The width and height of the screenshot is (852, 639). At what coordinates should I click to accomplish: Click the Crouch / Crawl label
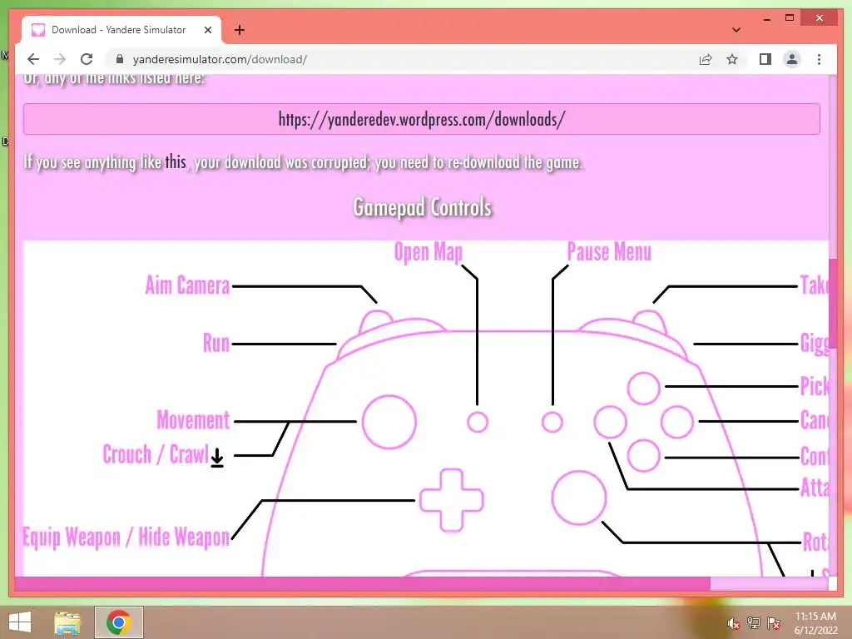(x=156, y=454)
